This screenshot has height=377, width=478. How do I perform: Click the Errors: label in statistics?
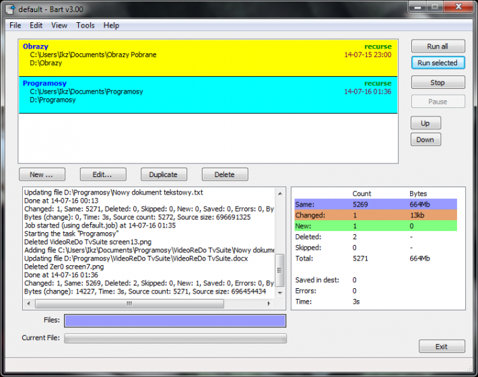coord(306,291)
